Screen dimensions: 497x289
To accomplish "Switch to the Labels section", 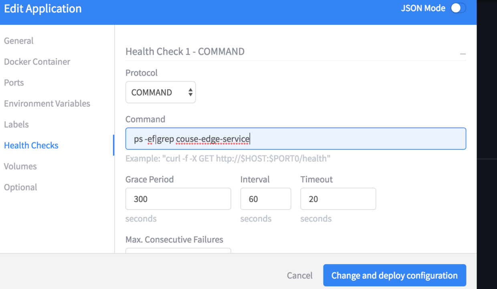I will click(x=16, y=124).
